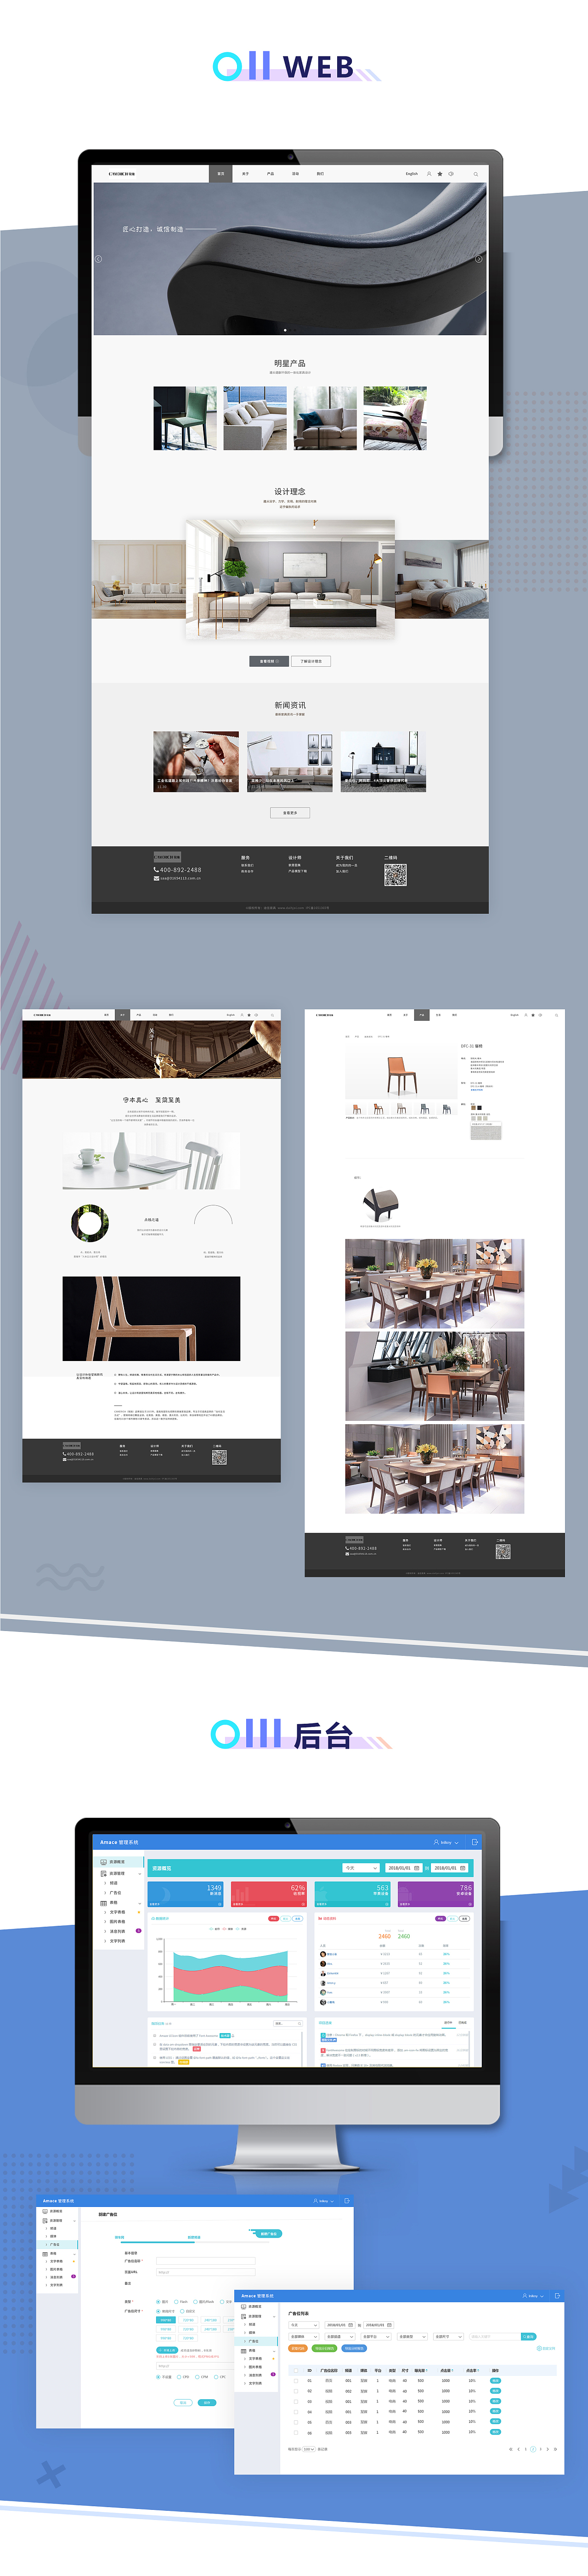Image resolution: width=588 pixels, height=2576 pixels.
Task: Select the 图片 radio button in the 新建广告位 form
Action: click(x=158, y=2301)
